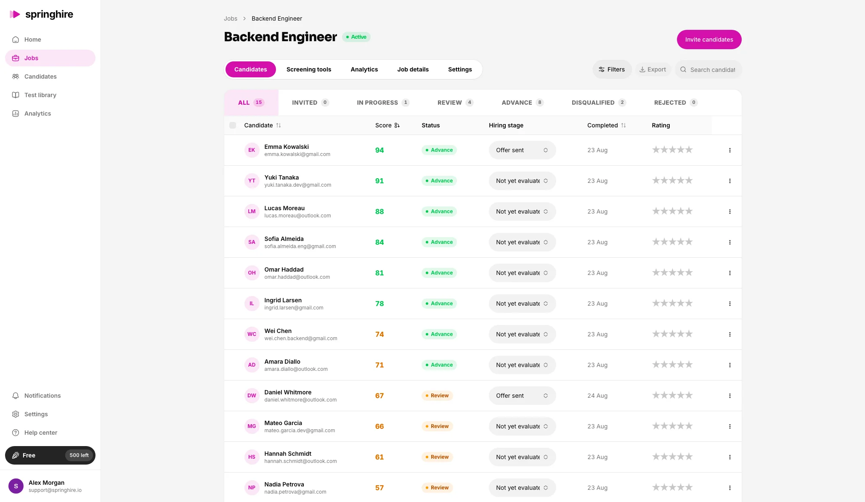865x502 pixels.
Task: Expand hiring stage dropdown for Wei Chen
Action: click(522, 334)
